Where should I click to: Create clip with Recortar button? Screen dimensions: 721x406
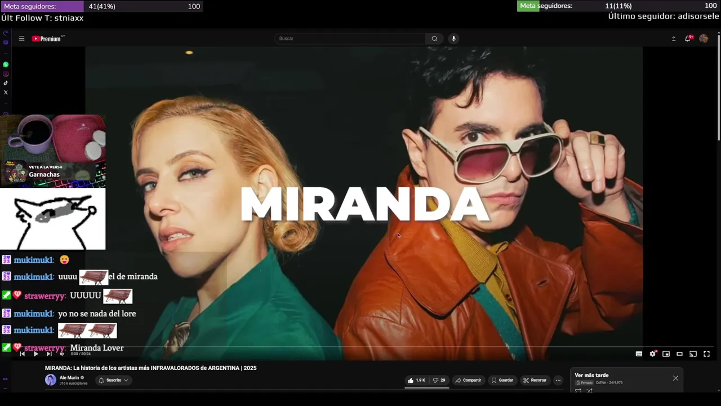tap(535, 380)
